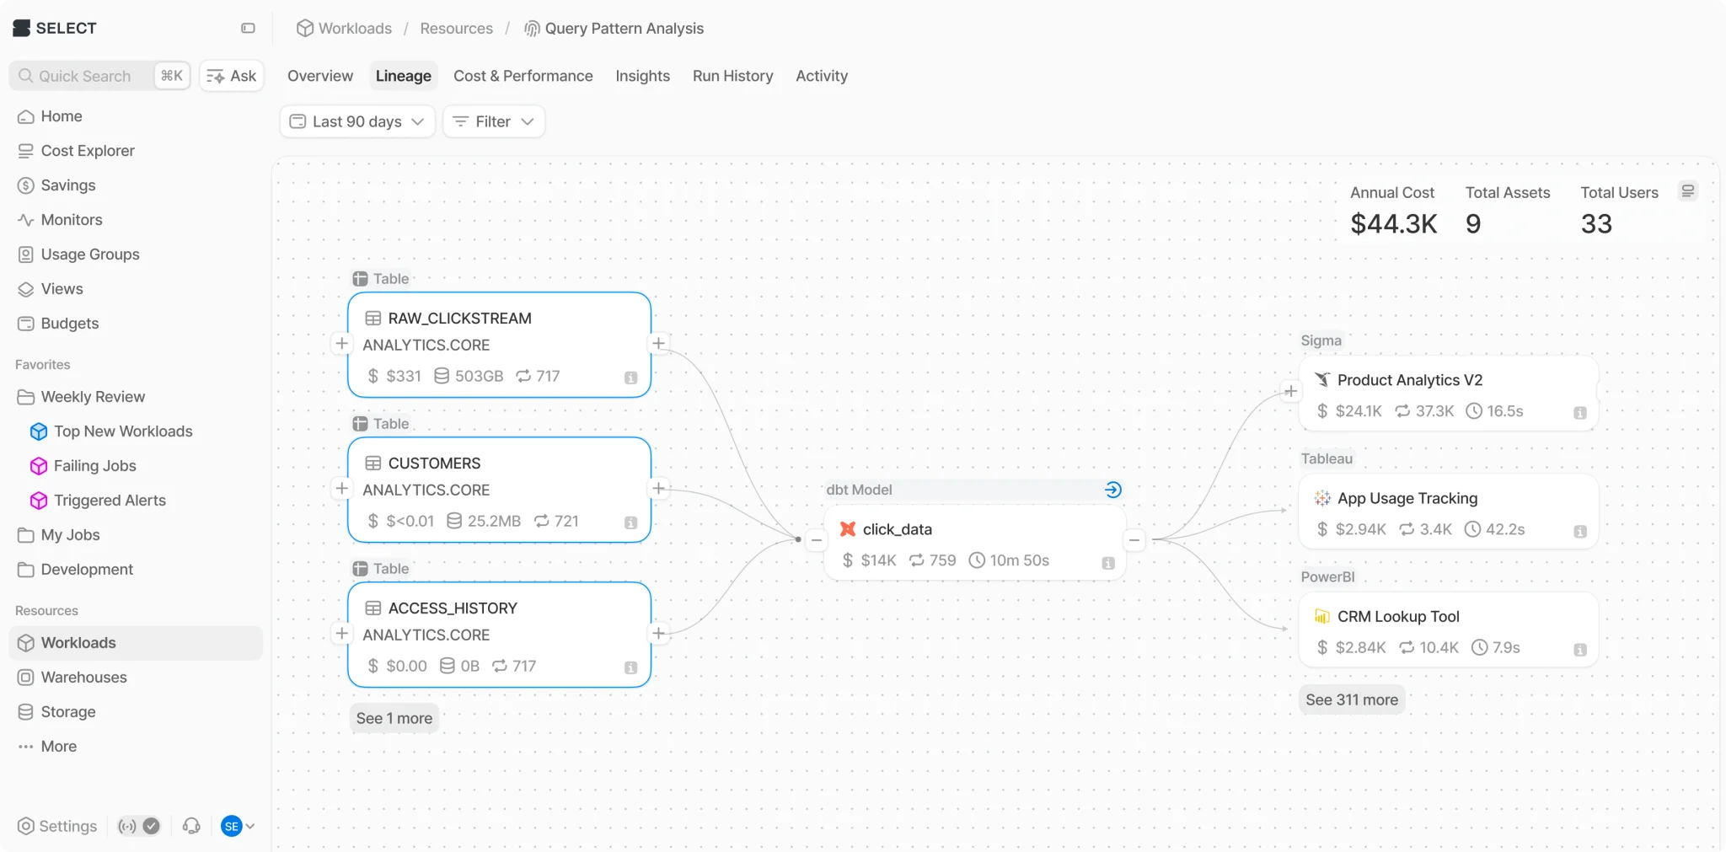Open info icon on ACCESS_HISTORY card
The height and width of the screenshot is (852, 1726).
(630, 667)
